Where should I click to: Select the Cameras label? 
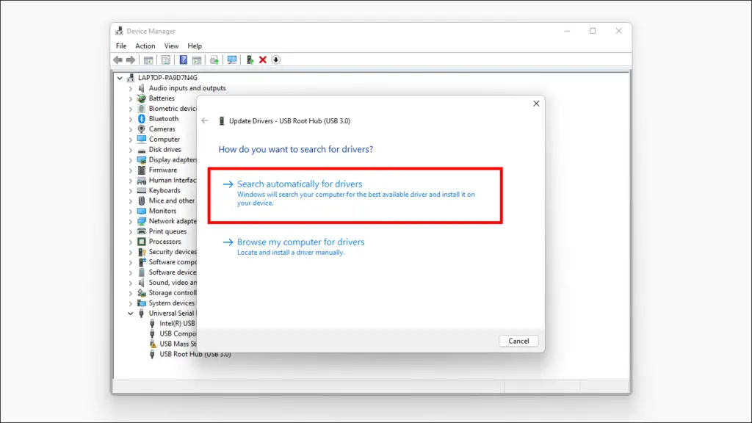[162, 129]
